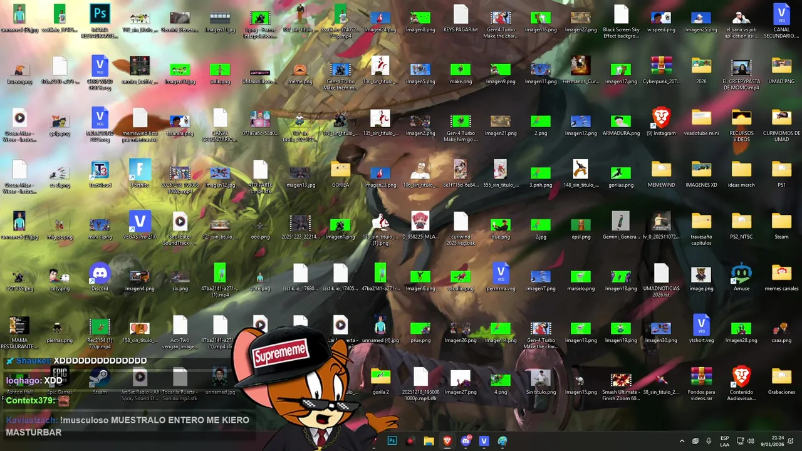Select the gorila 2 folder
Image resolution: width=802 pixels, height=451 pixels.
tap(380, 381)
